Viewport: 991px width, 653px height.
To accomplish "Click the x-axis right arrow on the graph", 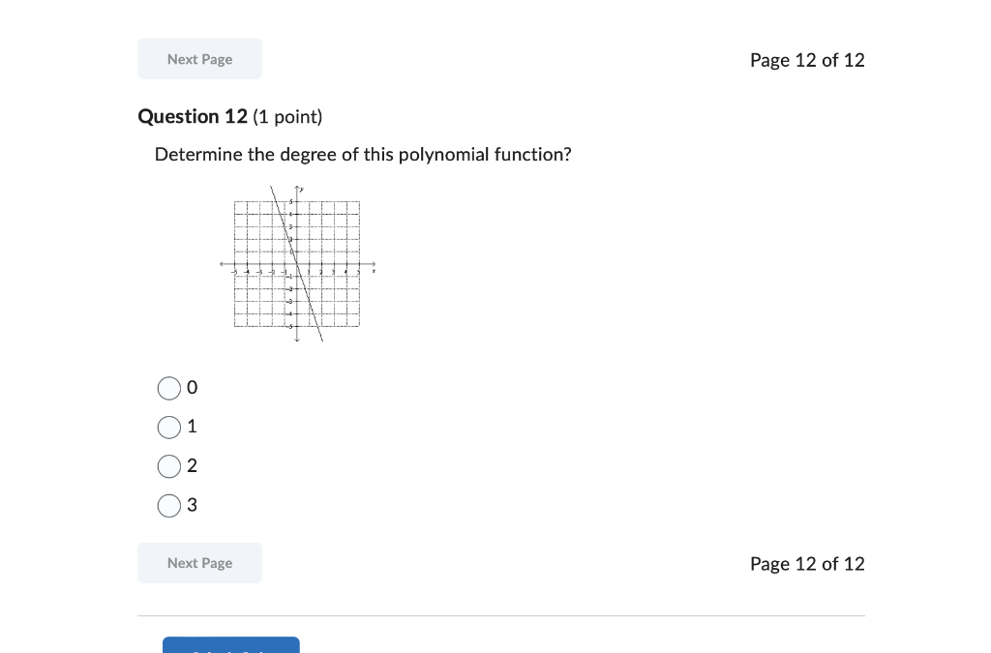I will pos(373,264).
